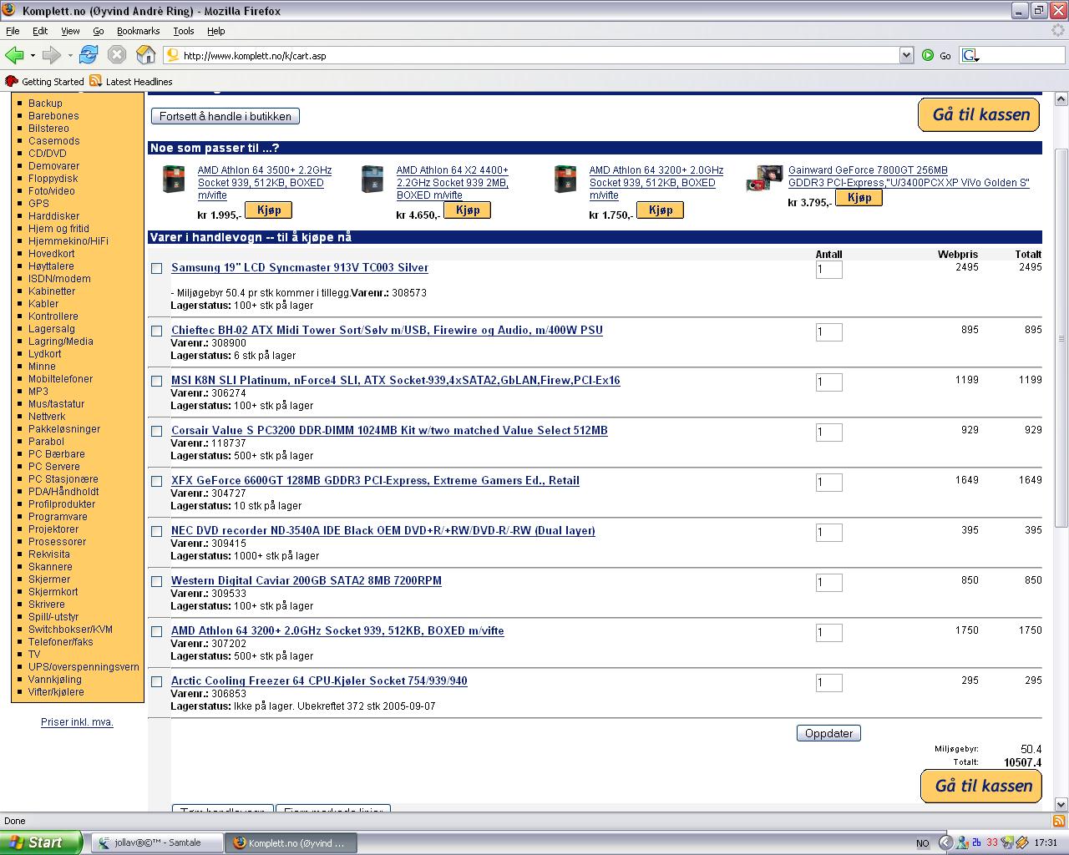Check the Samsung 19" LCD Syncmaster checkbox
The height and width of the screenshot is (855, 1069).
click(x=156, y=268)
